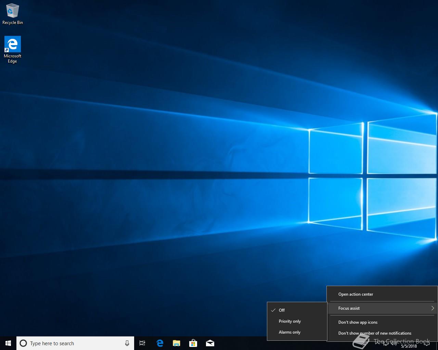Image resolution: width=438 pixels, height=350 pixels.
Task: Select the checked Off focus assist option
Action: pyautogui.click(x=282, y=310)
